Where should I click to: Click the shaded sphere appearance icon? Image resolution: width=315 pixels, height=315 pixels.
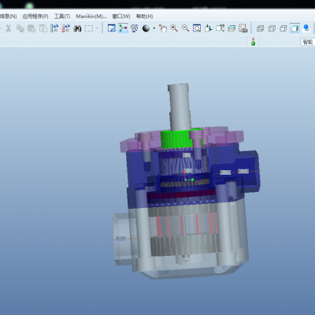(x=146, y=28)
